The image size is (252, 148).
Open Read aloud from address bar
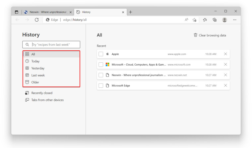tap(186, 20)
